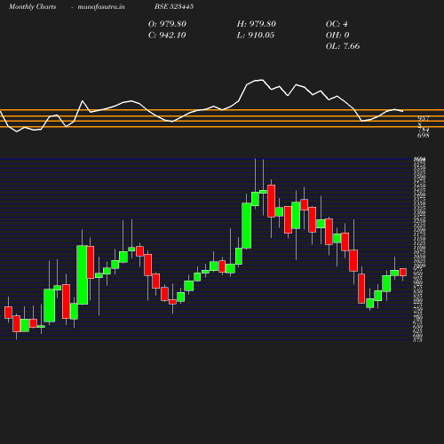Click the low value "L: 910.05"

[256, 36]
